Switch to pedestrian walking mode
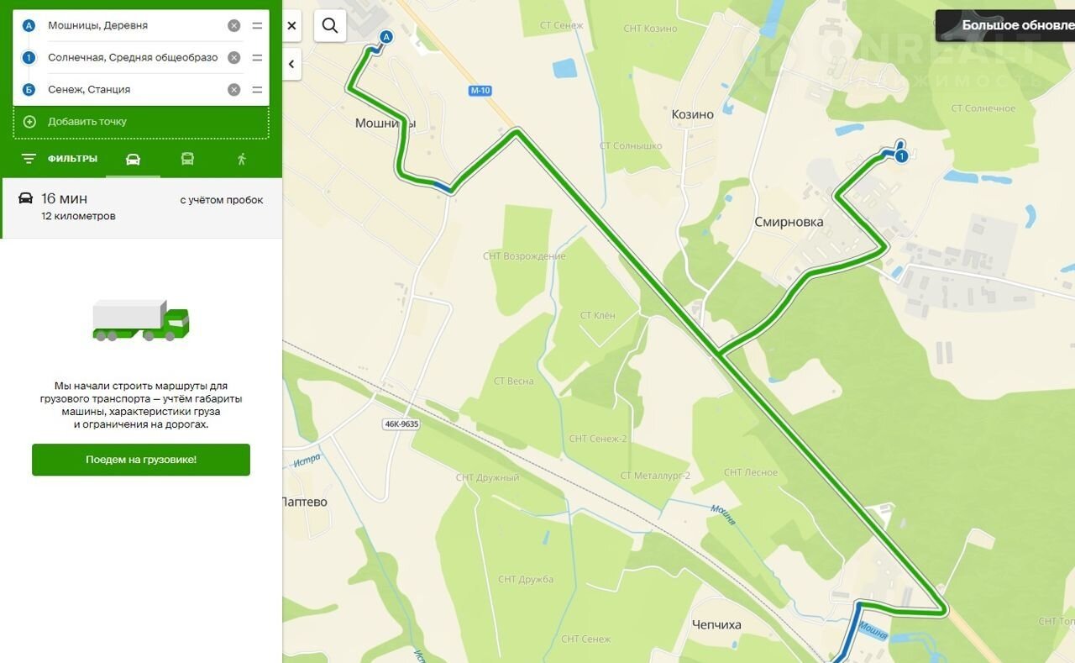The image size is (1075, 663). click(x=242, y=159)
